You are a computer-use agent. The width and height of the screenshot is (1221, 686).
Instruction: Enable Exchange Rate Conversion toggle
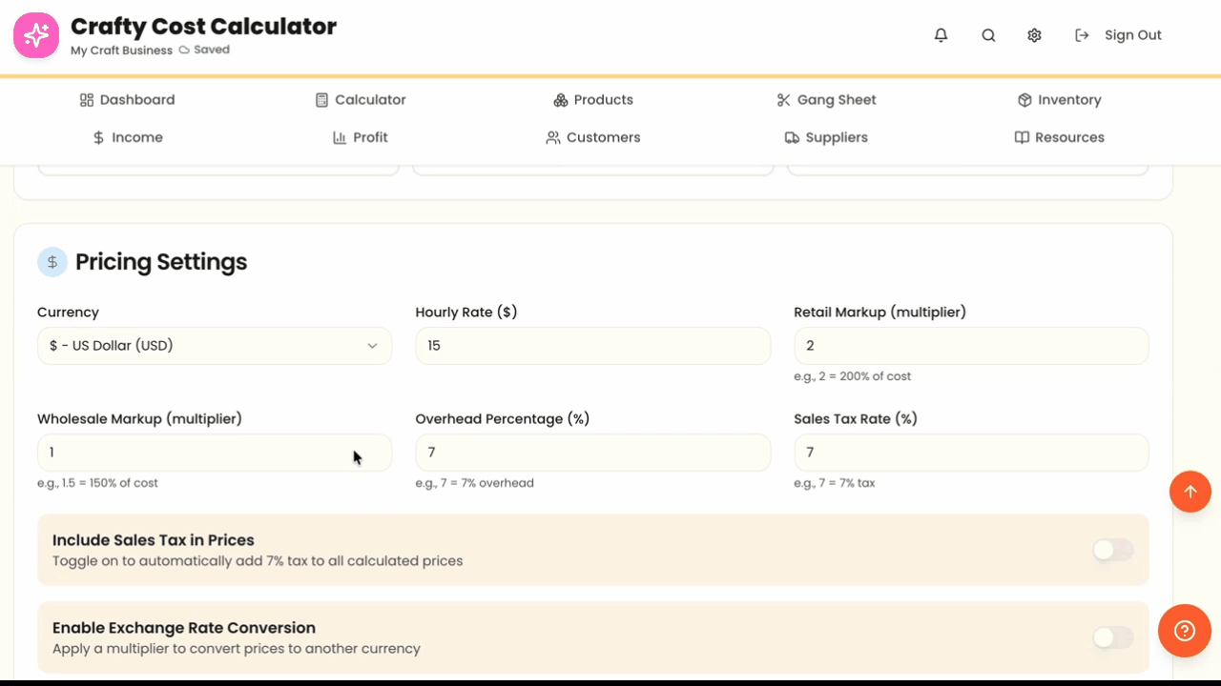pyautogui.click(x=1113, y=637)
